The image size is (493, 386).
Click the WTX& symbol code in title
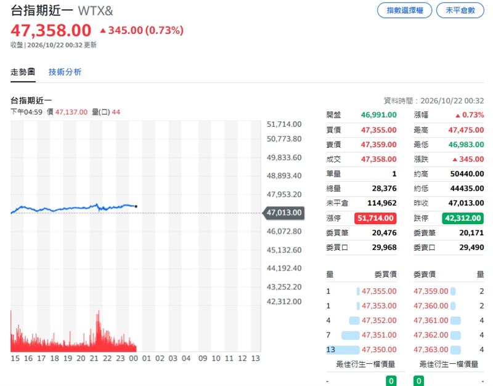click(x=96, y=11)
